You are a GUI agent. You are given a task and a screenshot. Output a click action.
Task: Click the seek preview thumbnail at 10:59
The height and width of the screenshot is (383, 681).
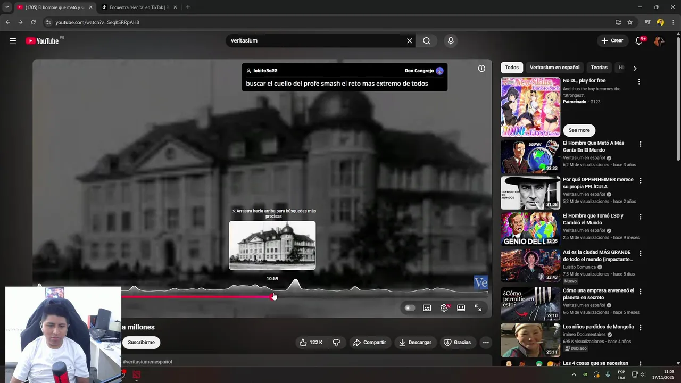click(x=272, y=245)
